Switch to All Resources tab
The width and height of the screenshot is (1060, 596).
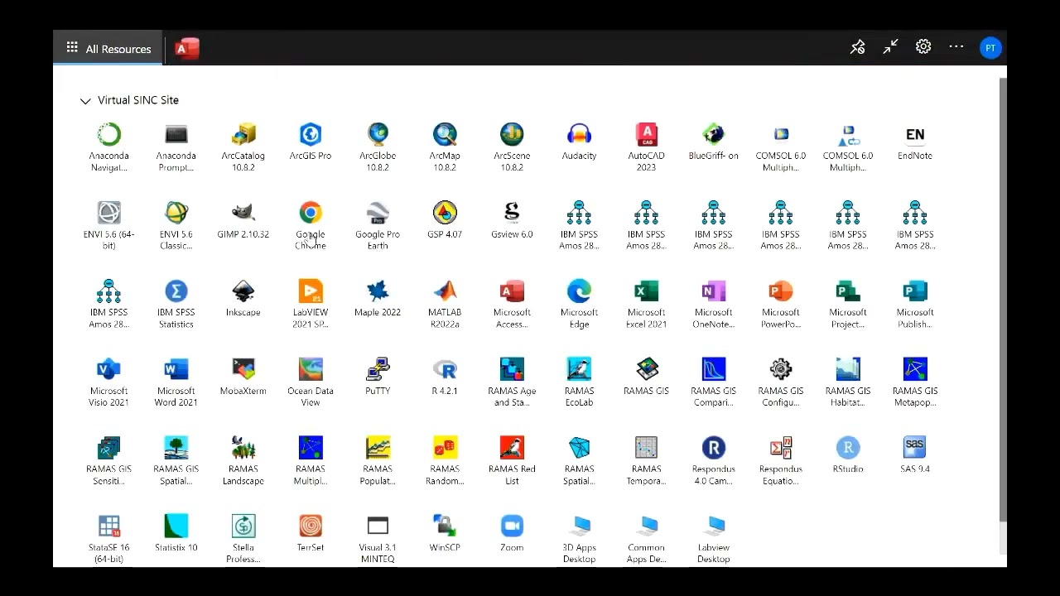click(108, 49)
